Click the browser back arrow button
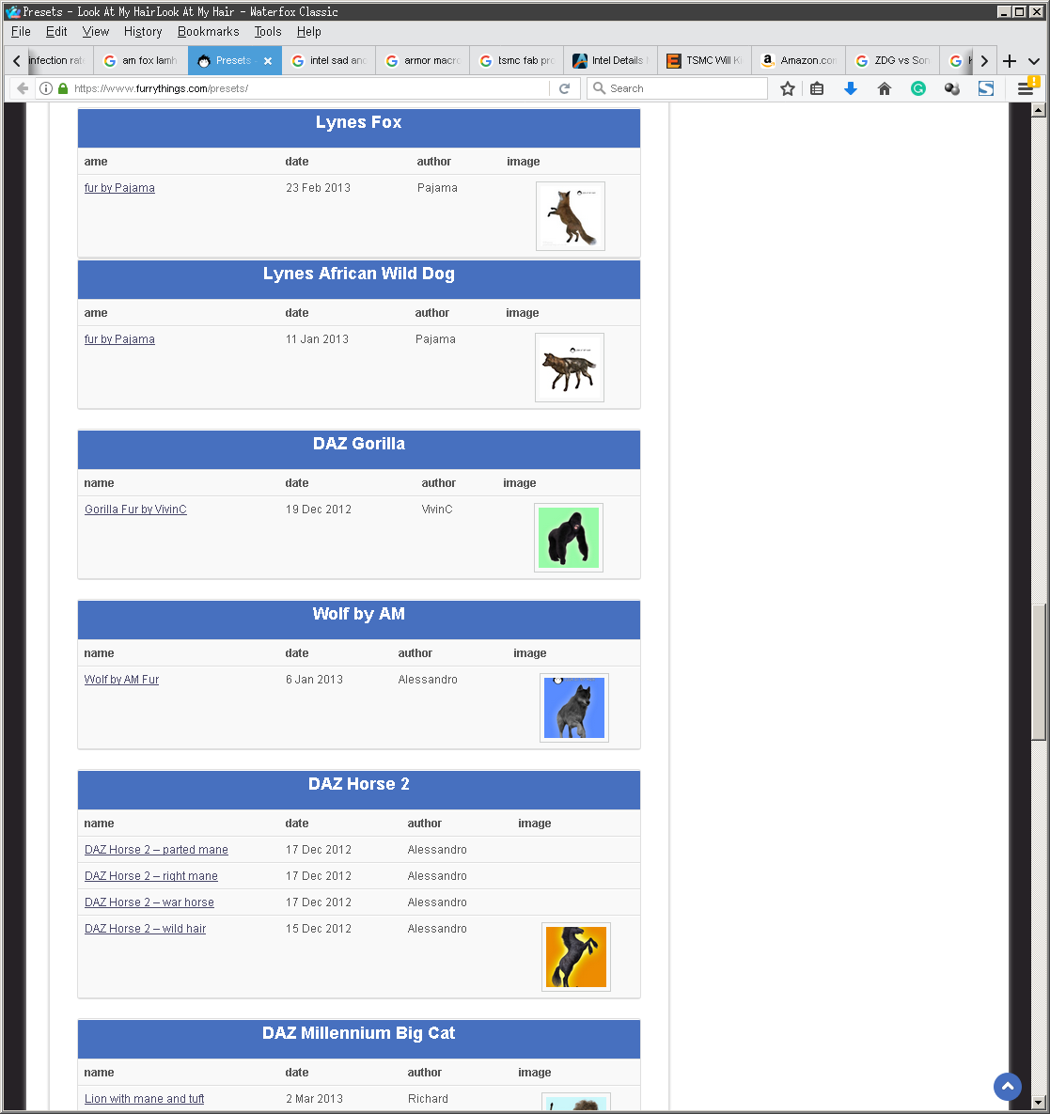Viewport: 1050px width, 1114px height. click(23, 88)
